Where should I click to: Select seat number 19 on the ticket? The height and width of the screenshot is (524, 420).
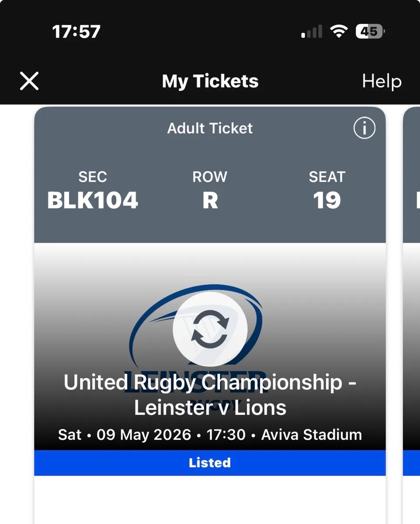(327, 200)
